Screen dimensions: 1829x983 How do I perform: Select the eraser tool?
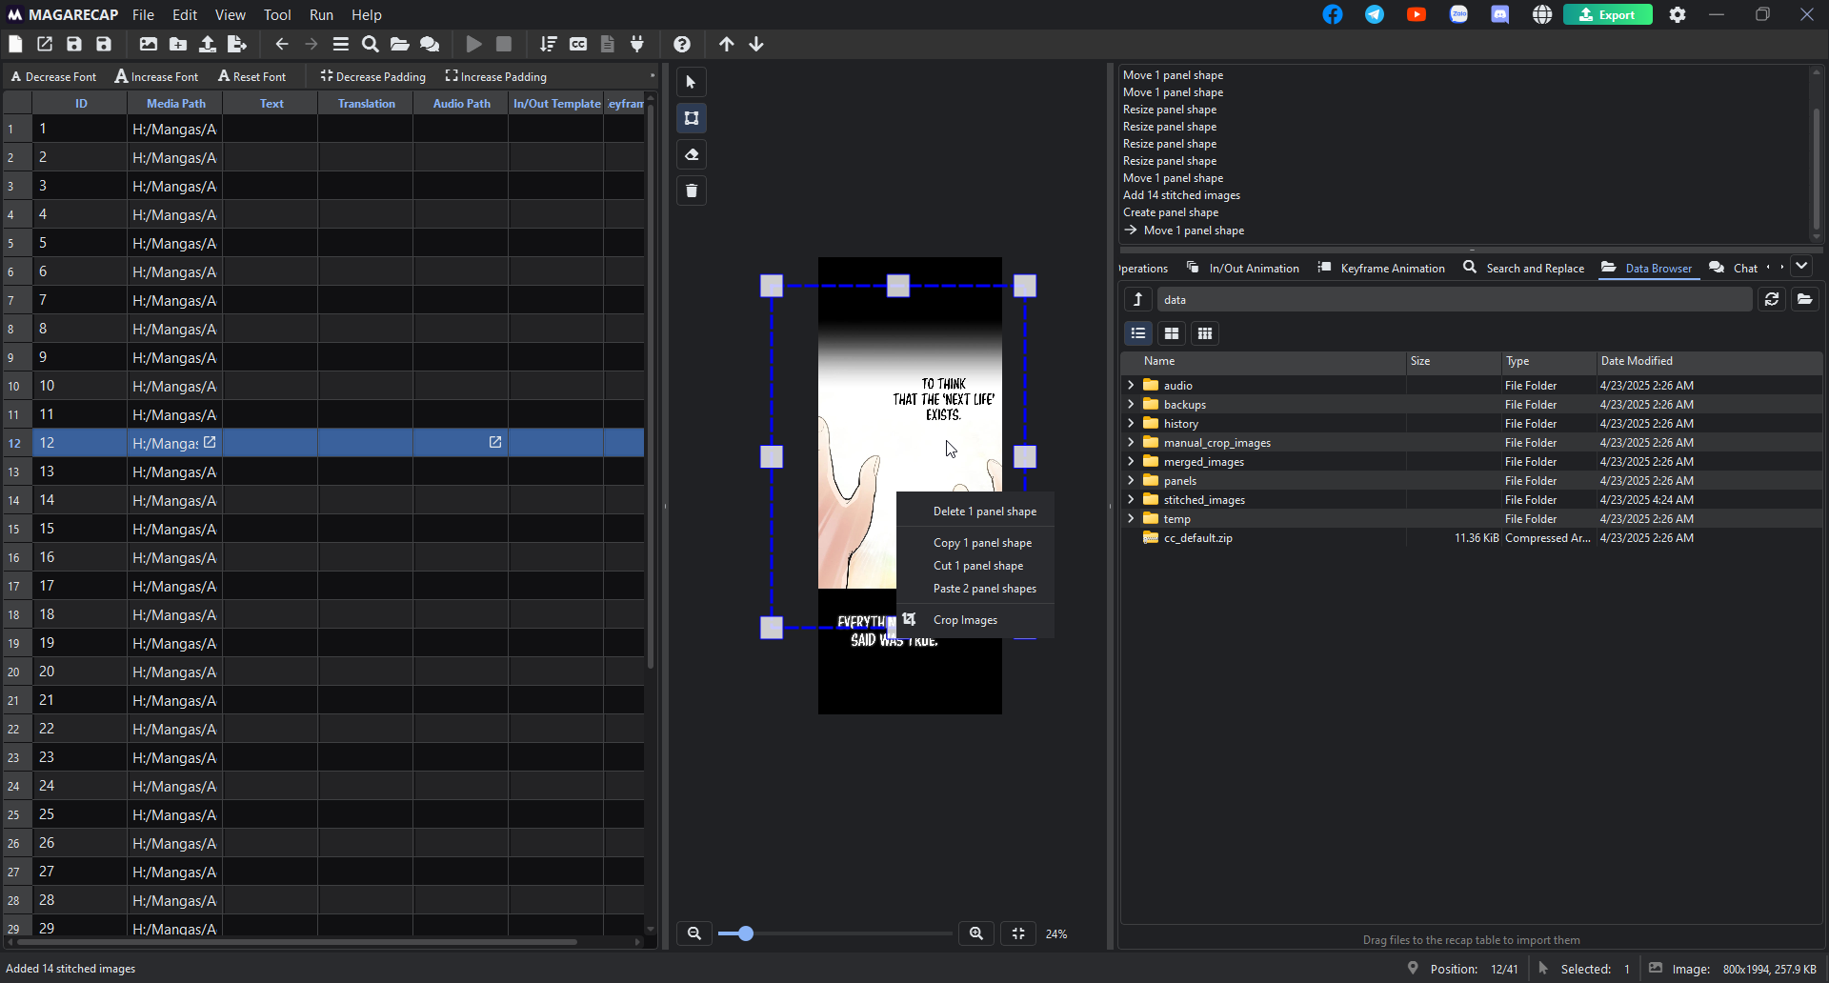pyautogui.click(x=692, y=154)
